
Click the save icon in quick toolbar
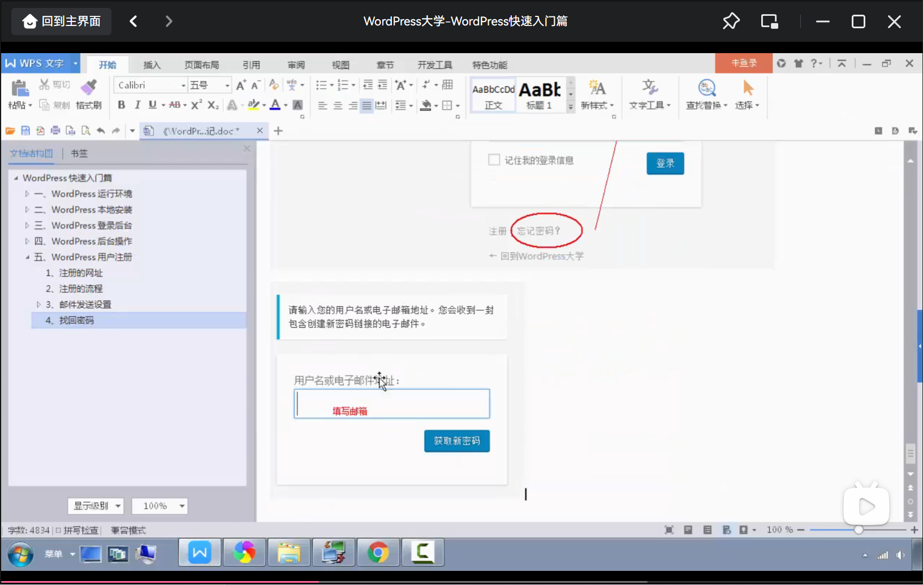click(x=25, y=131)
